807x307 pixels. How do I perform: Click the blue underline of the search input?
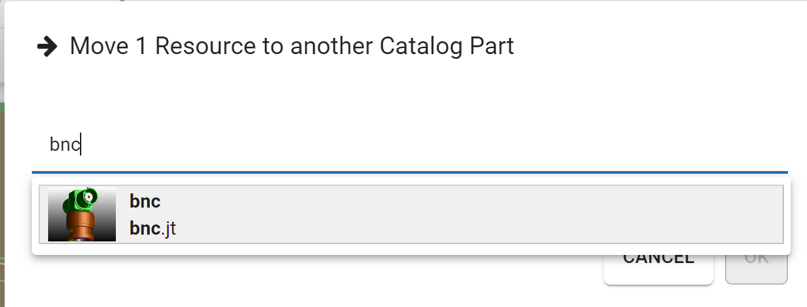point(410,172)
